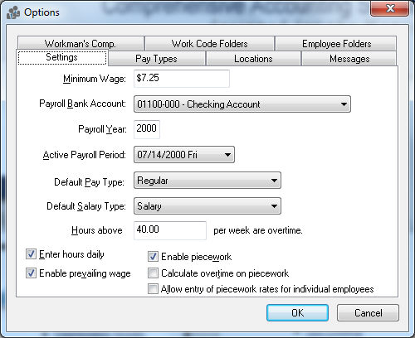Switch to the Employee Folders tab
415x338 pixels.
pyautogui.click(x=336, y=44)
